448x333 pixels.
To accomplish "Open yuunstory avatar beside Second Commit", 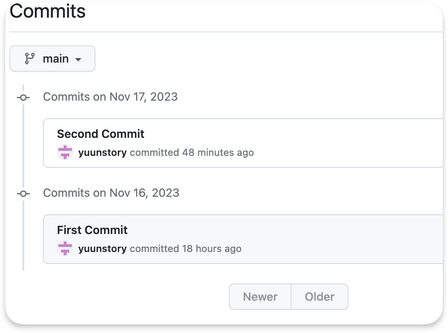I will [65, 152].
